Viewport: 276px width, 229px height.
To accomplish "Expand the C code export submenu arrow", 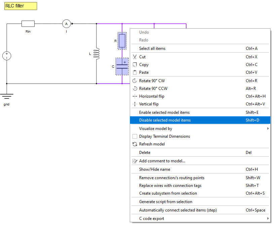I will tap(268, 219).
